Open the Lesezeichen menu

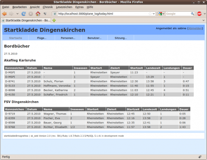[64, 7]
